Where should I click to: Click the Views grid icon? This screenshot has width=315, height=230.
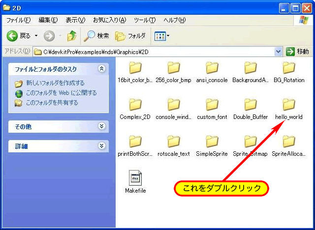coord(160,36)
